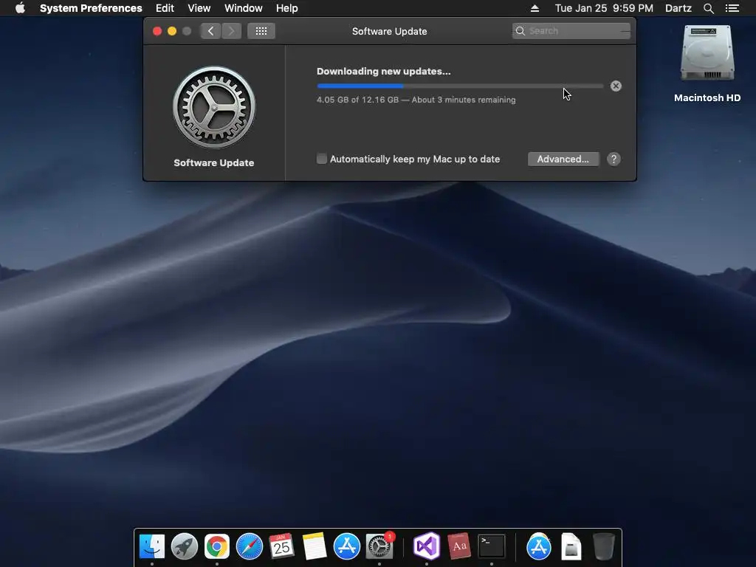Open the Apple menu

point(20,8)
